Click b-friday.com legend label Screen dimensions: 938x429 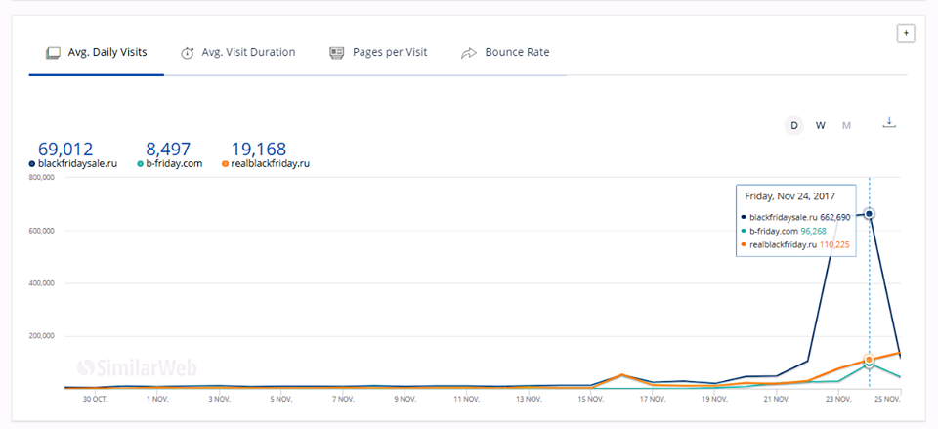[174, 164]
